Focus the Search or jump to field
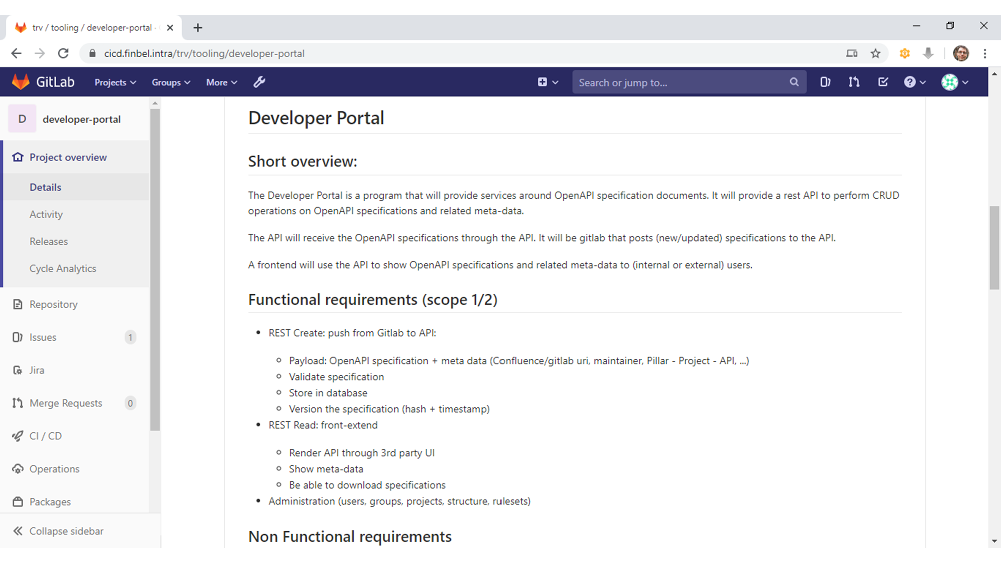The width and height of the screenshot is (1001, 563). [x=681, y=82]
